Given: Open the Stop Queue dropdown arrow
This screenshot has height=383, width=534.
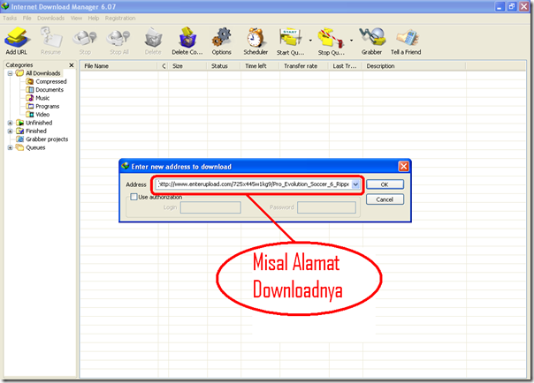Looking at the screenshot, I should point(351,41).
